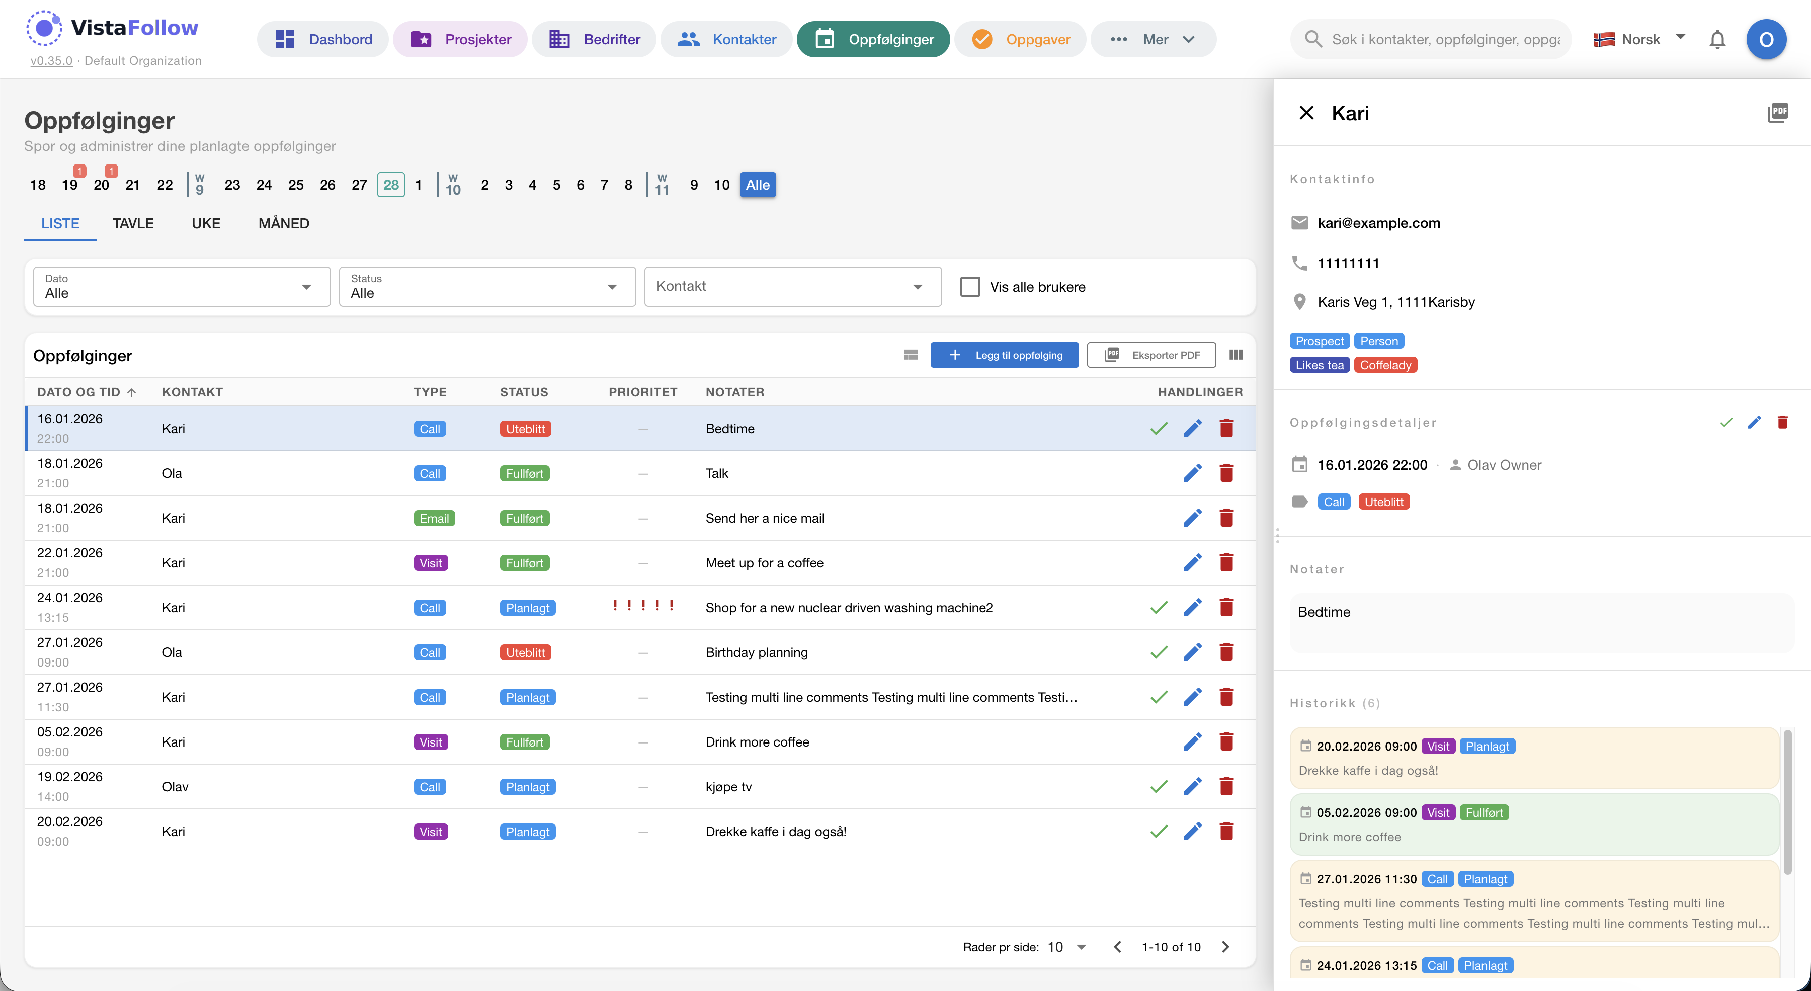
Task: Export Kari's details via PDF icon
Action: tap(1777, 113)
